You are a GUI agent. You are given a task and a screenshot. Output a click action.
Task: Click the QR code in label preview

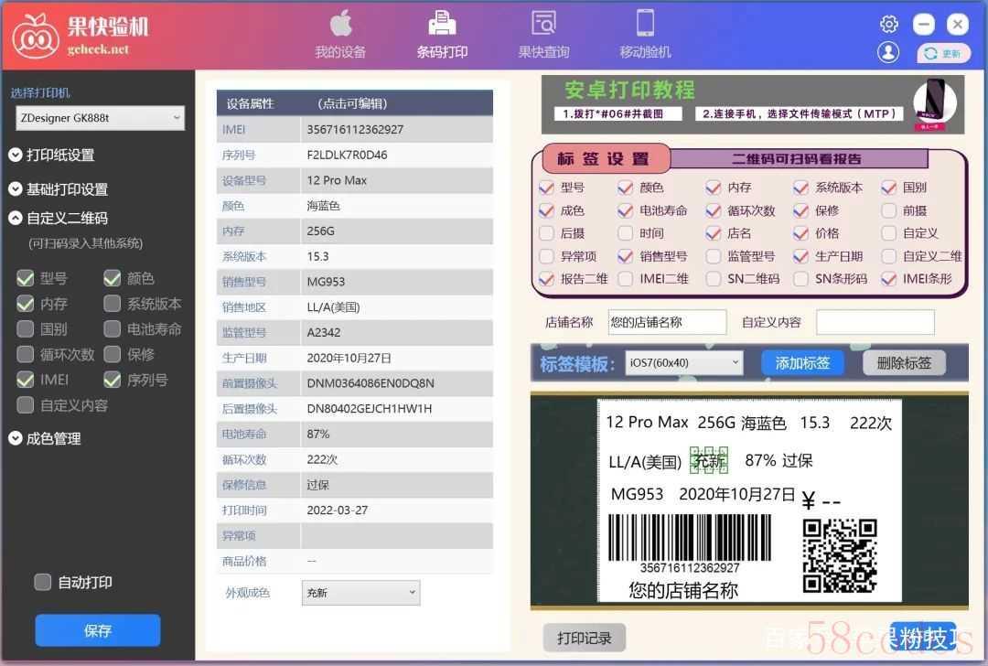point(840,555)
